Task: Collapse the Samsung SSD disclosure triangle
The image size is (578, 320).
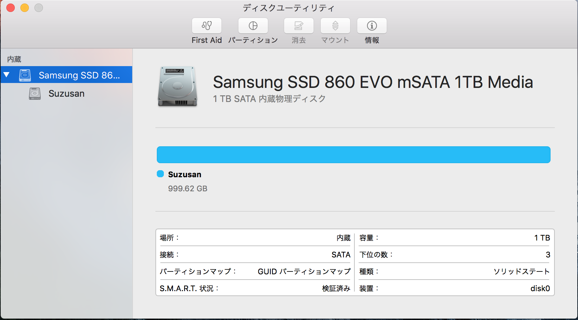Action: 7,75
